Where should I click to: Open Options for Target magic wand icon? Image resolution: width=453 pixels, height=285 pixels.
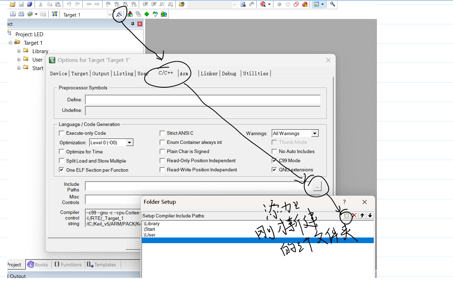point(119,14)
